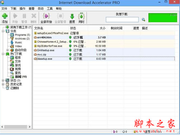Open 文件 under hot downloads
The height and width of the screenshot is (135, 180).
(x=18, y=62)
